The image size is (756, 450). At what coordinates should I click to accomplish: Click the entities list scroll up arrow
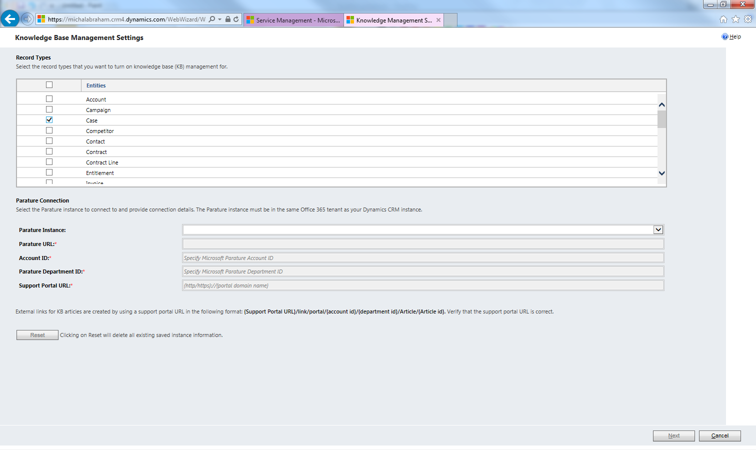click(661, 105)
